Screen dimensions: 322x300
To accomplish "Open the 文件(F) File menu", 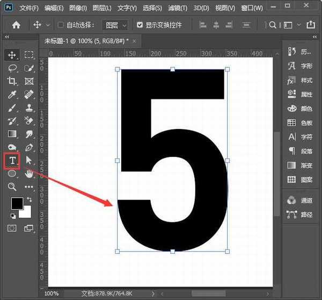I will [29, 9].
